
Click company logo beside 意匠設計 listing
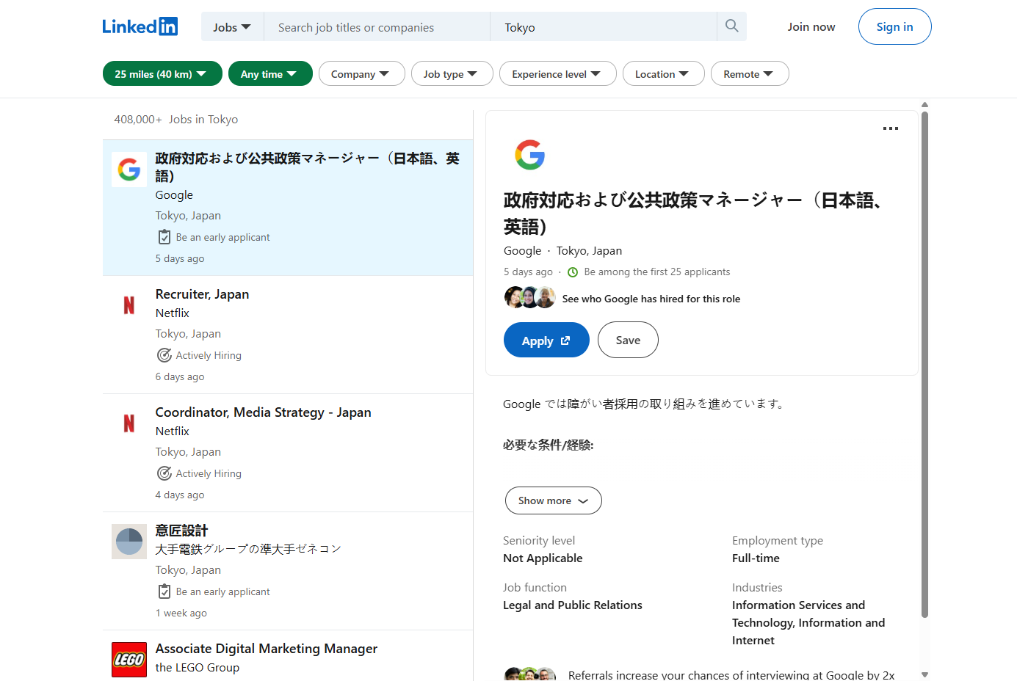129,542
